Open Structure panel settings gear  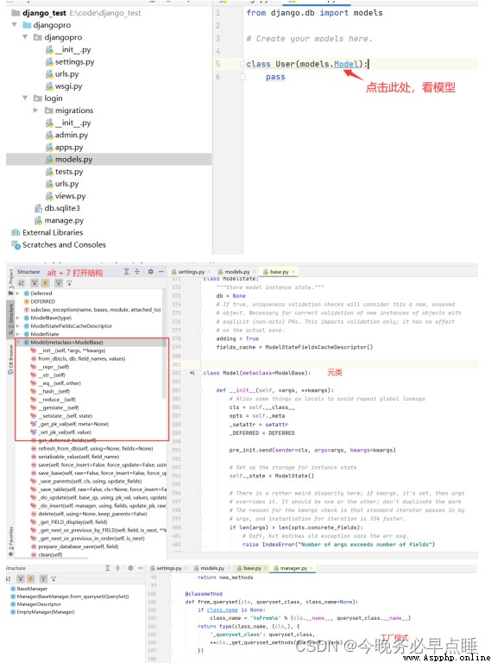click(x=150, y=271)
